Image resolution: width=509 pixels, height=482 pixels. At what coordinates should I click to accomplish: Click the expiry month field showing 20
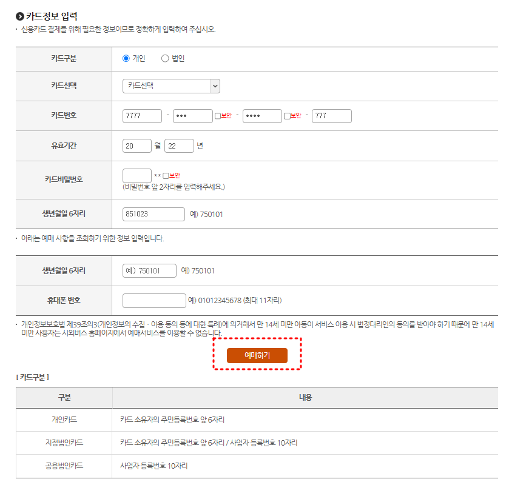pos(137,146)
